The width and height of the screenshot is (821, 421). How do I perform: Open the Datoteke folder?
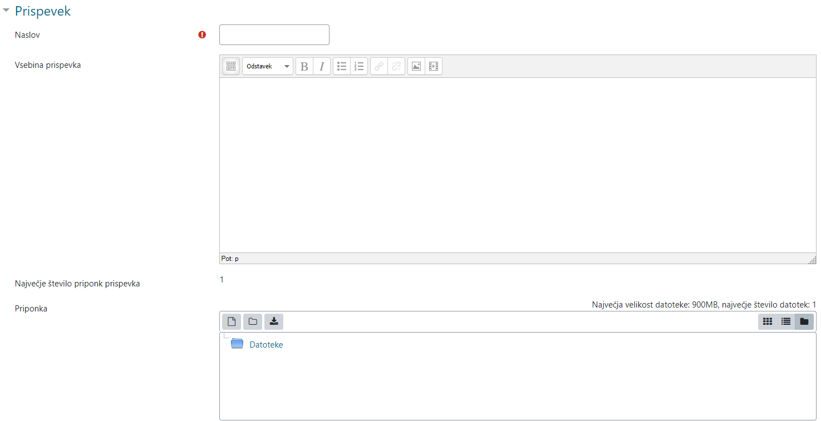[x=266, y=345]
